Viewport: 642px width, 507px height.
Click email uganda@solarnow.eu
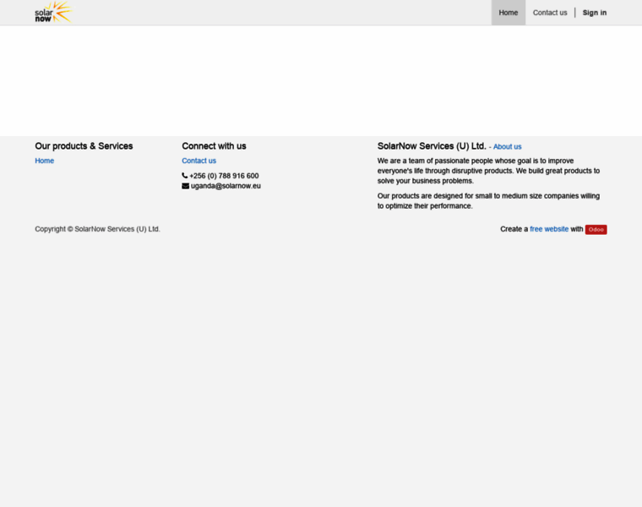226,186
